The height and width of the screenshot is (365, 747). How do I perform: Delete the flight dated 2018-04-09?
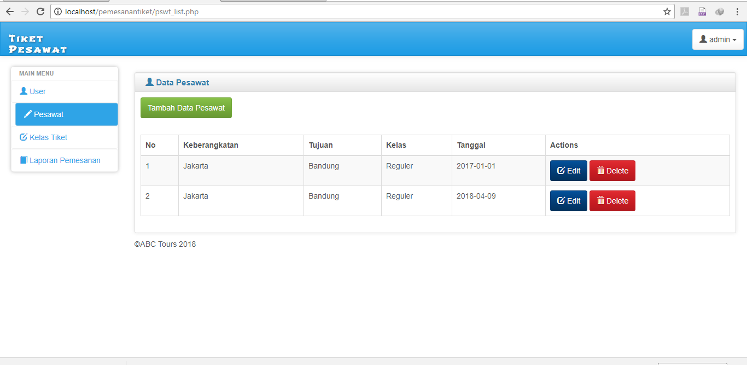pos(612,201)
